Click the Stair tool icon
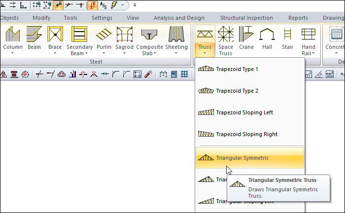Image resolution: width=345 pixels, height=213 pixels. point(287,34)
